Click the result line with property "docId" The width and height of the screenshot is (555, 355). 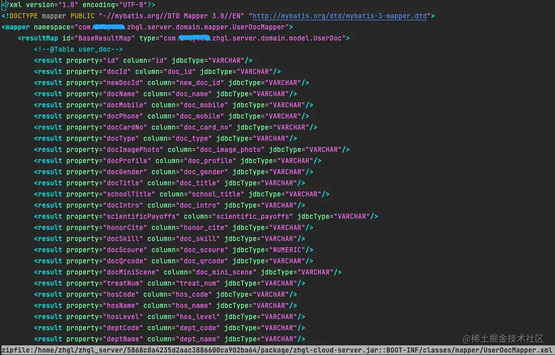click(157, 72)
